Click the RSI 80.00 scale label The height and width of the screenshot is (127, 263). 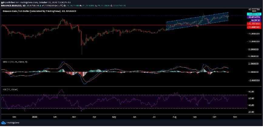[x=251, y=92]
